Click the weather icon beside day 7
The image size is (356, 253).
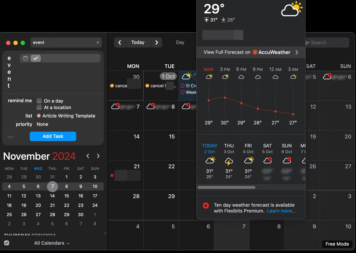click(x=115, y=106)
